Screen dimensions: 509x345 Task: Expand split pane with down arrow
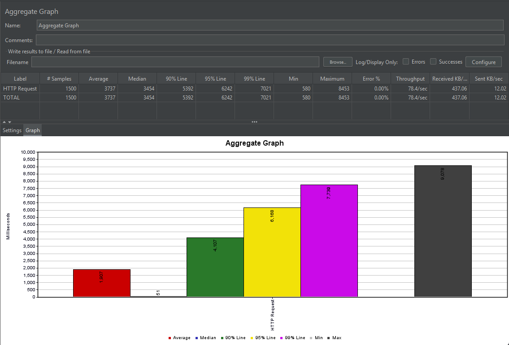[10, 122]
